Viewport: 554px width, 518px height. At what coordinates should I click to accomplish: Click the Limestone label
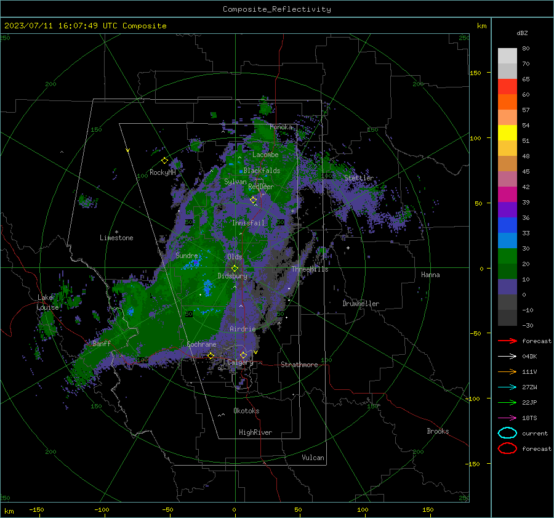(x=116, y=238)
